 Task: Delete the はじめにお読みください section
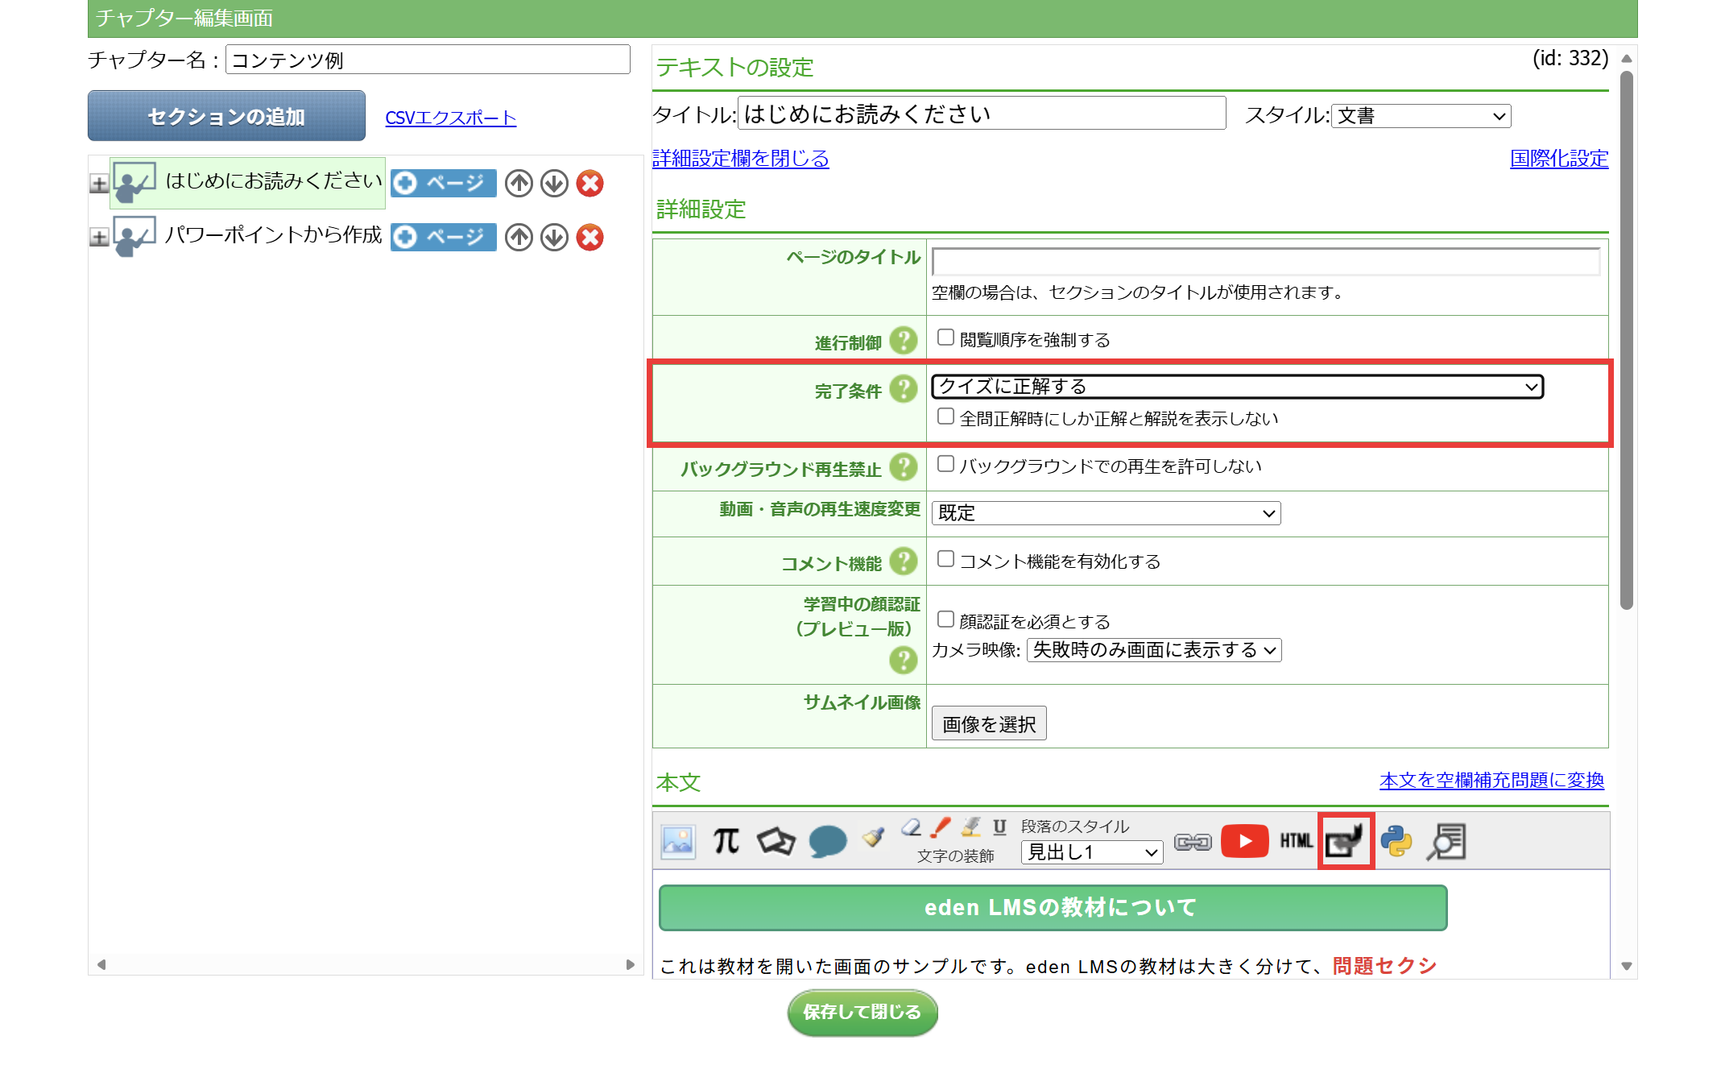(589, 184)
